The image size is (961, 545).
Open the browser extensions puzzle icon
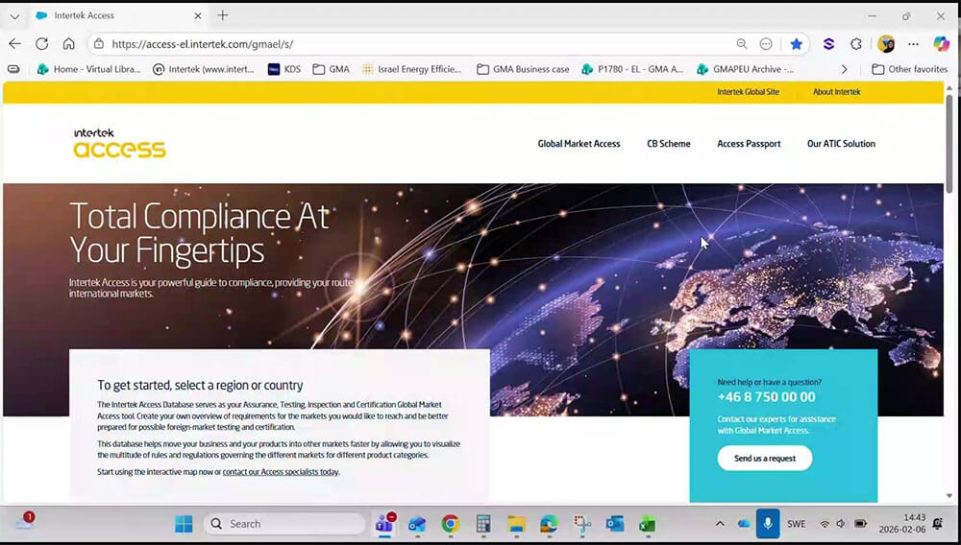click(x=856, y=44)
